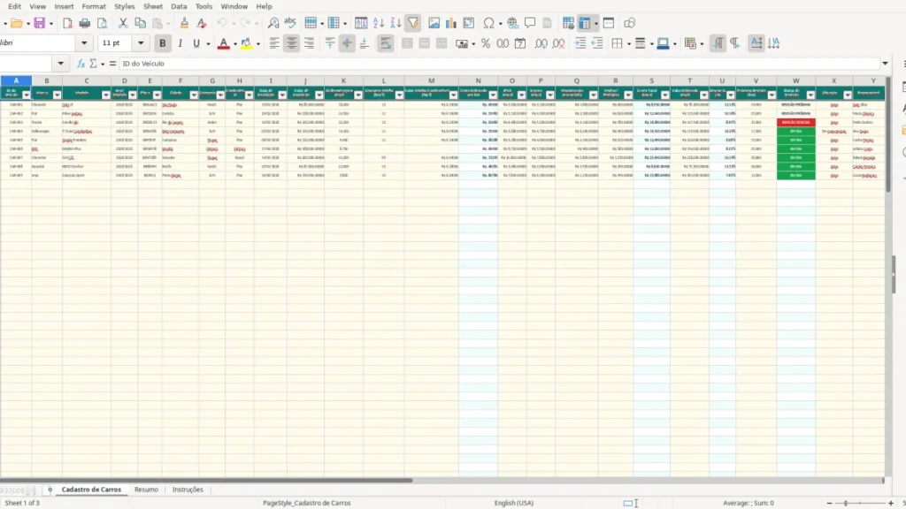The image size is (906, 509).
Task: Toggle the AutoFilter funnel button
Action: click(413, 23)
